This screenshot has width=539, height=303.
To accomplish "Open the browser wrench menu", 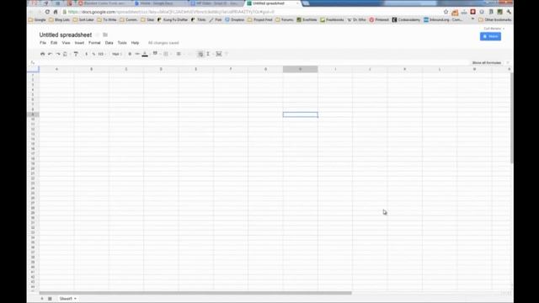I will pos(509,12).
